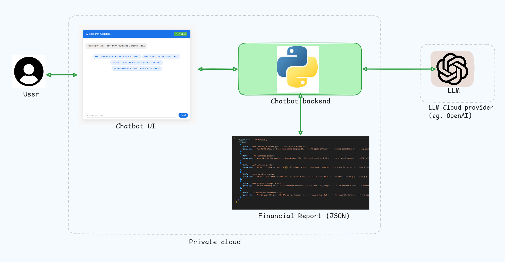Click the arrow between User and Chatbot UI
Screen dimensions: 505x262
[62, 75]
